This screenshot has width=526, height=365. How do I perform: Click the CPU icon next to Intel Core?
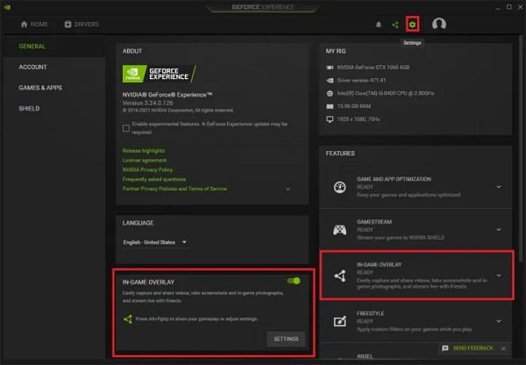[331, 93]
